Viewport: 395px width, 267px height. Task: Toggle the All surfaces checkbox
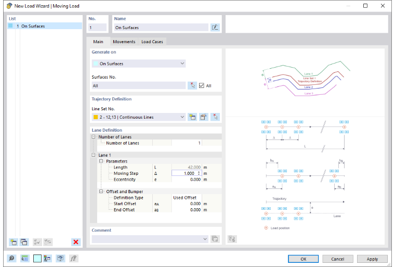click(x=201, y=85)
